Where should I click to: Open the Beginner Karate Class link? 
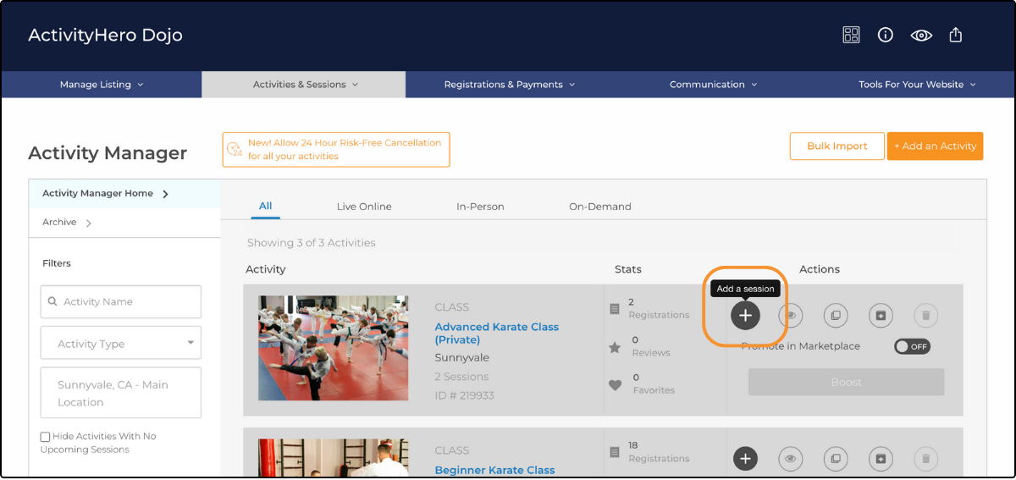click(x=495, y=470)
